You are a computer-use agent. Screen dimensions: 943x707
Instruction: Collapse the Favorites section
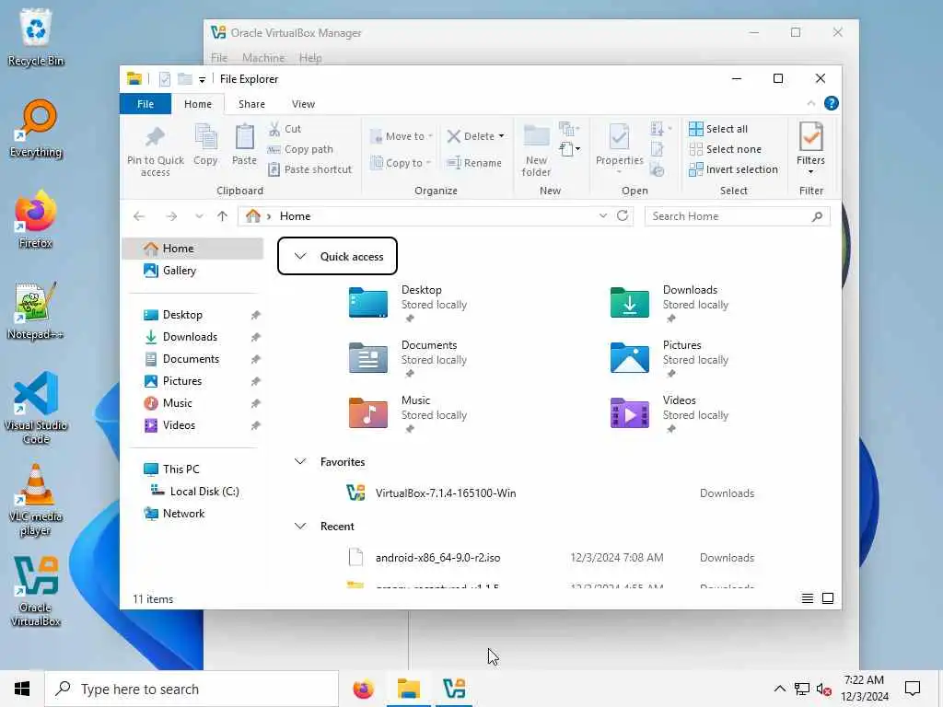pyautogui.click(x=300, y=462)
